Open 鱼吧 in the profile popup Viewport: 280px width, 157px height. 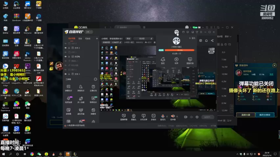(163, 61)
